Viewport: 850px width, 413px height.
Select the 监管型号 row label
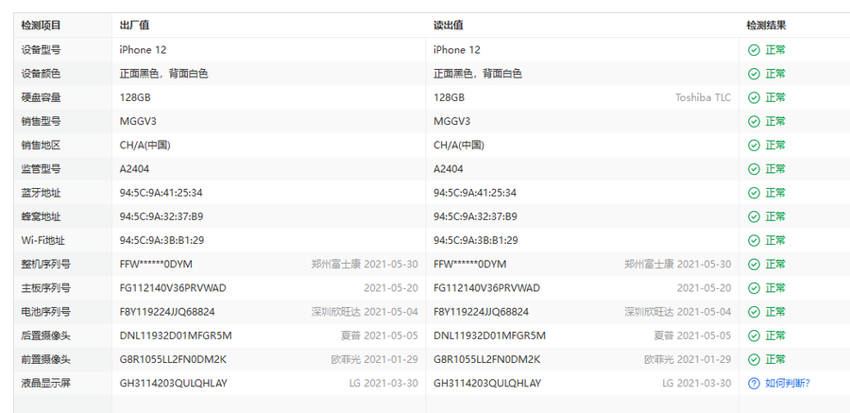tap(42, 169)
